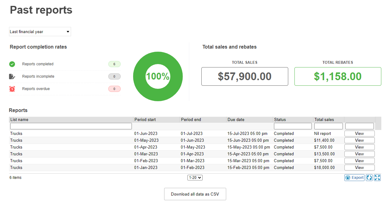Click the Reports completed count badge
The height and width of the screenshot is (203, 390).
114,64
